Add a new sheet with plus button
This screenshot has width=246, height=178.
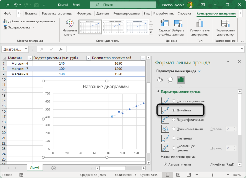coord(54,168)
